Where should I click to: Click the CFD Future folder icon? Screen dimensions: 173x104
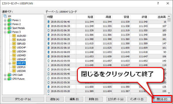pyautogui.click(x=10, y=79)
